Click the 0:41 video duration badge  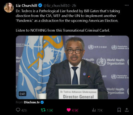click(x=23, y=94)
